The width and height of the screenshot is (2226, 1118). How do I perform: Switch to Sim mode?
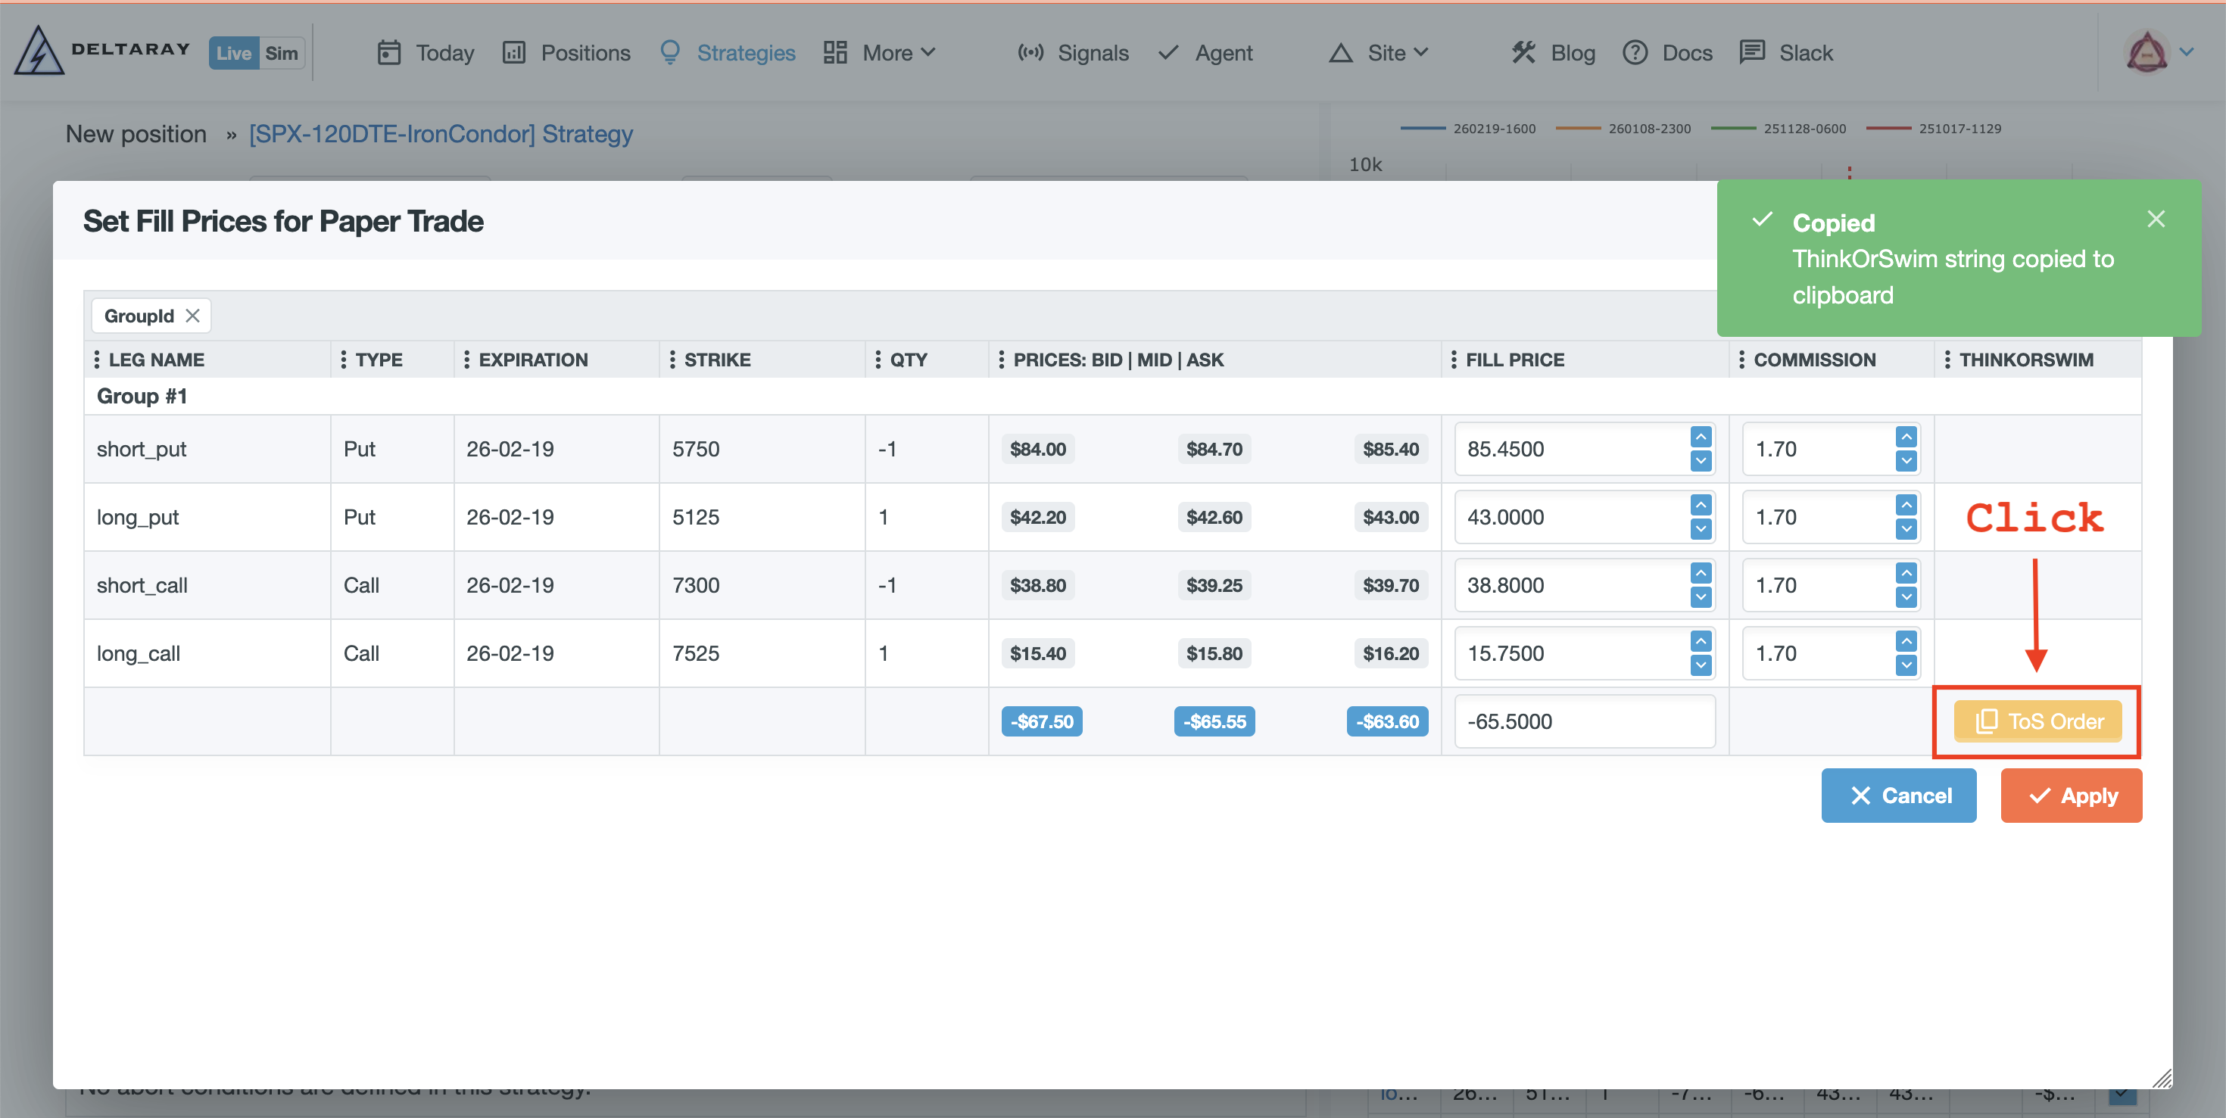pyautogui.click(x=281, y=53)
